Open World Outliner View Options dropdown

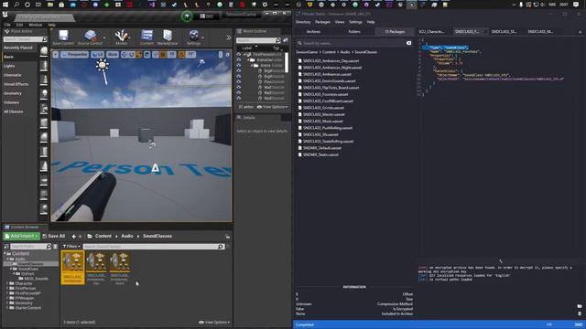273,107
